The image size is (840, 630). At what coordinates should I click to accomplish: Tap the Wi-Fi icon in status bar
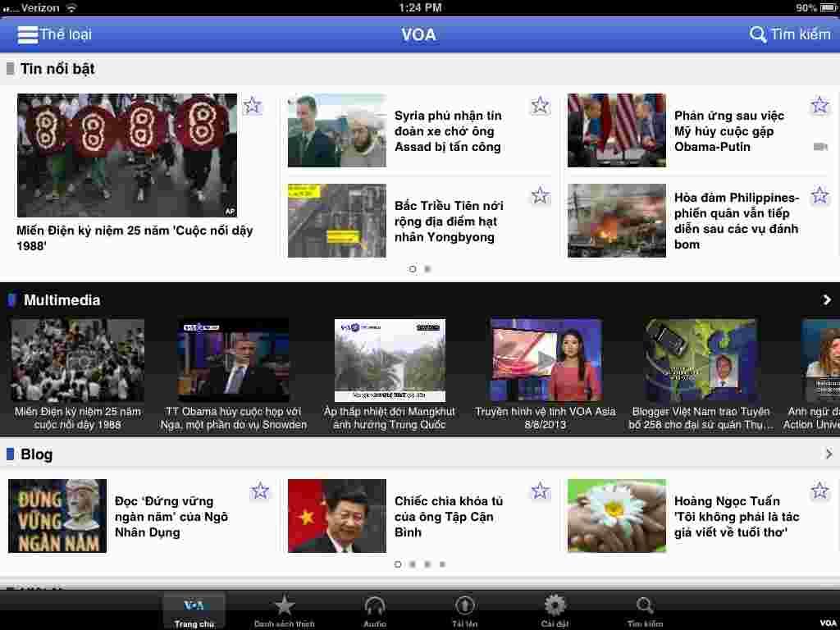coord(71,7)
